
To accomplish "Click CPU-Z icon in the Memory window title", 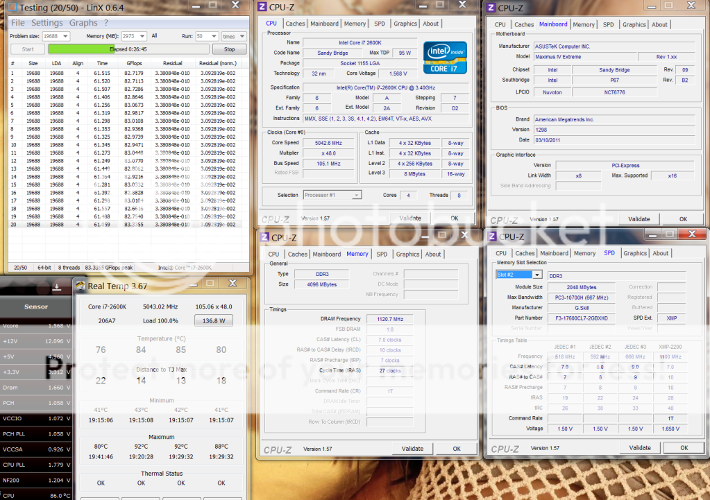I will [265, 237].
